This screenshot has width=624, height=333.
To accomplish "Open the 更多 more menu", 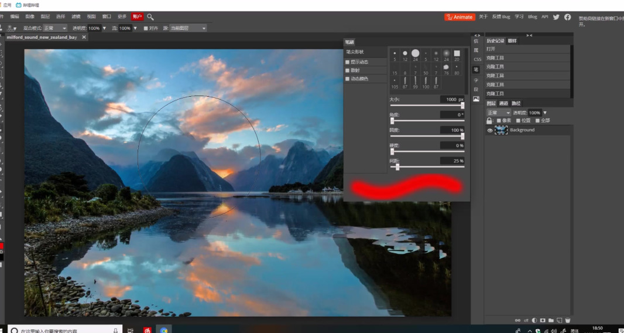I will coord(122,17).
